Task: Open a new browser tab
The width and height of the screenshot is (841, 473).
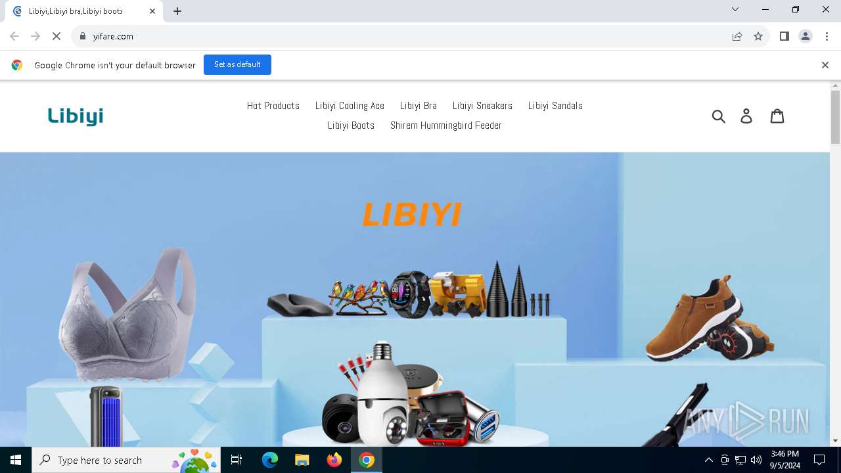Action: pos(177,11)
